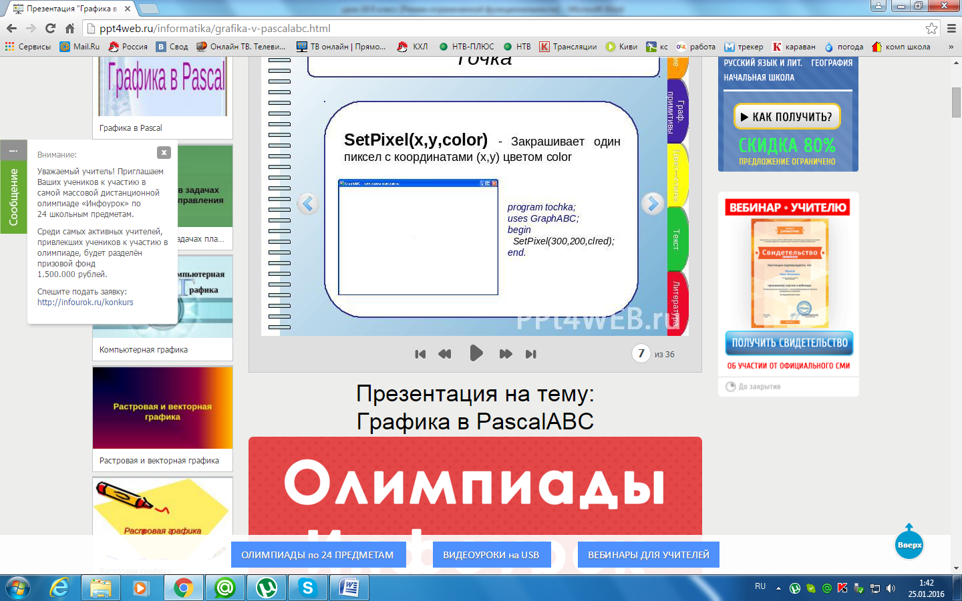Open the трекер bookmark
The width and height of the screenshot is (962, 601).
click(744, 47)
